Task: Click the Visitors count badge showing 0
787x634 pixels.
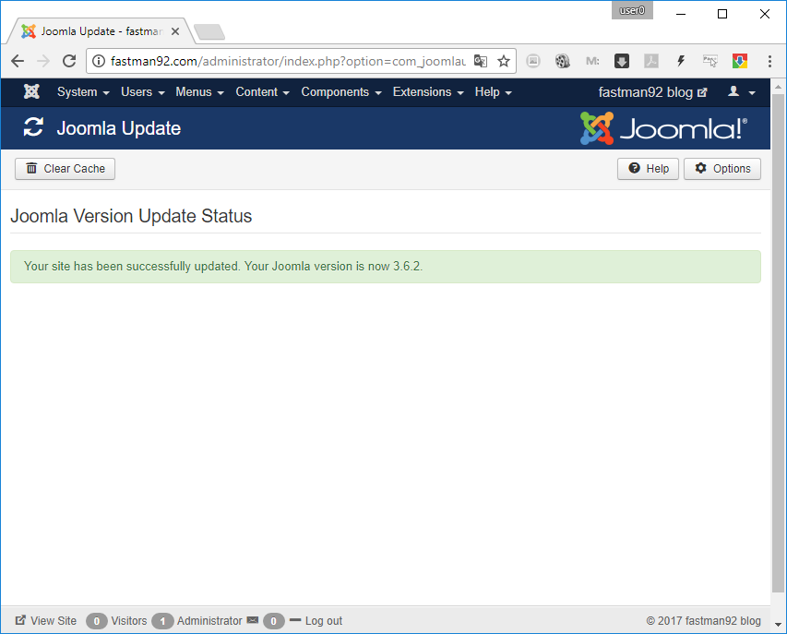Action: 96,621
